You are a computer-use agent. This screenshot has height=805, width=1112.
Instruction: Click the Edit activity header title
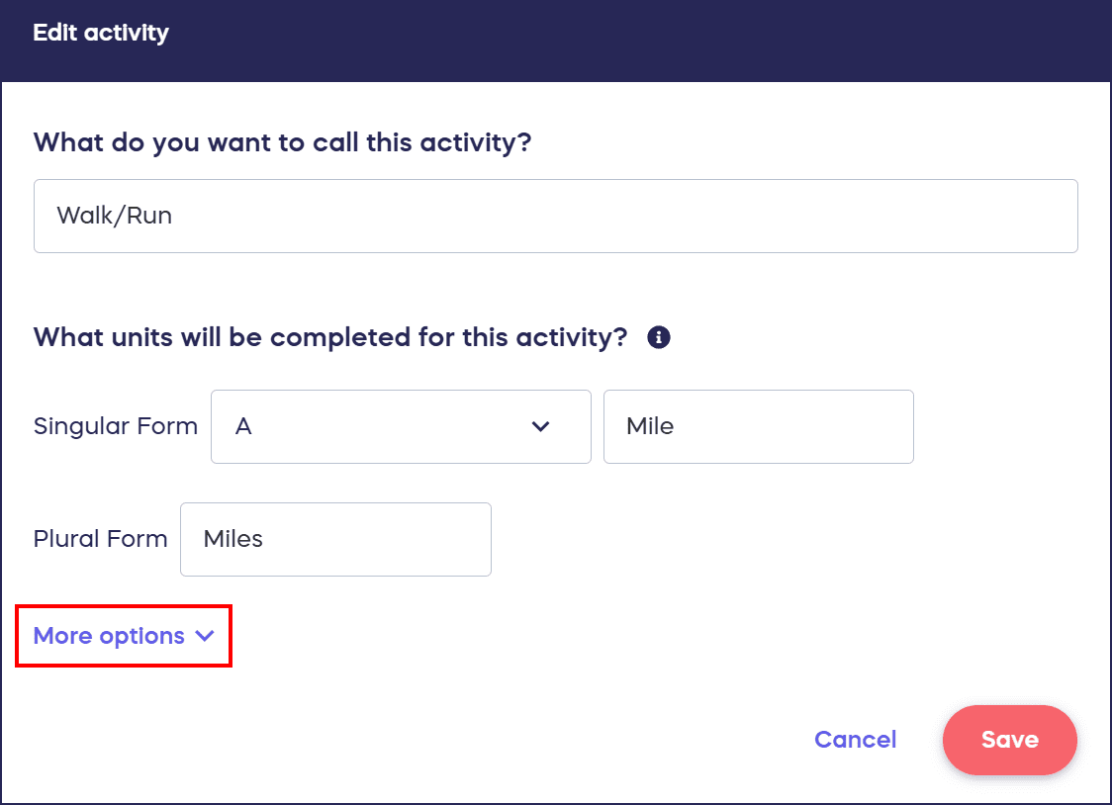[x=101, y=33]
